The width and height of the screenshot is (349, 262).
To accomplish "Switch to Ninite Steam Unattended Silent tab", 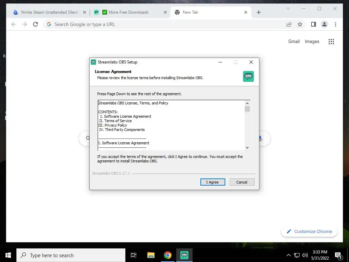I will pos(46,12).
